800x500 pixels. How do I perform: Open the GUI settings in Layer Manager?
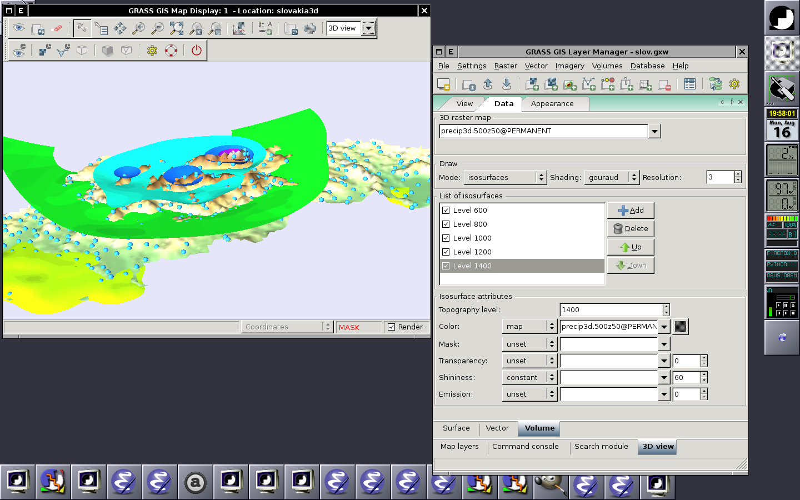click(734, 84)
